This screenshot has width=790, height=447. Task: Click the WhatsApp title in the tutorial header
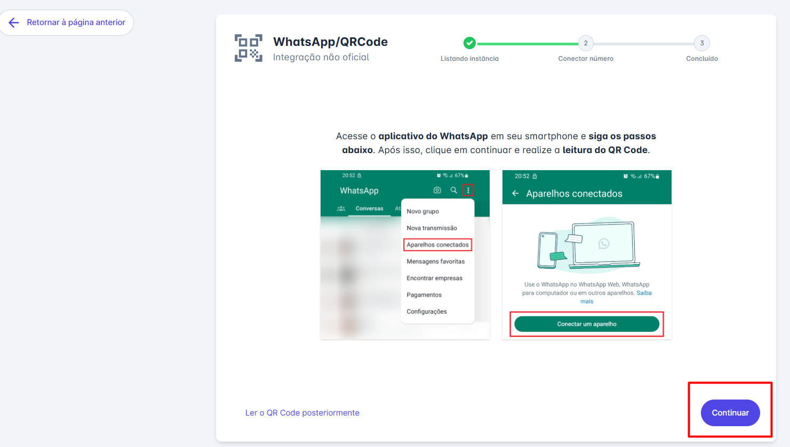(x=359, y=190)
